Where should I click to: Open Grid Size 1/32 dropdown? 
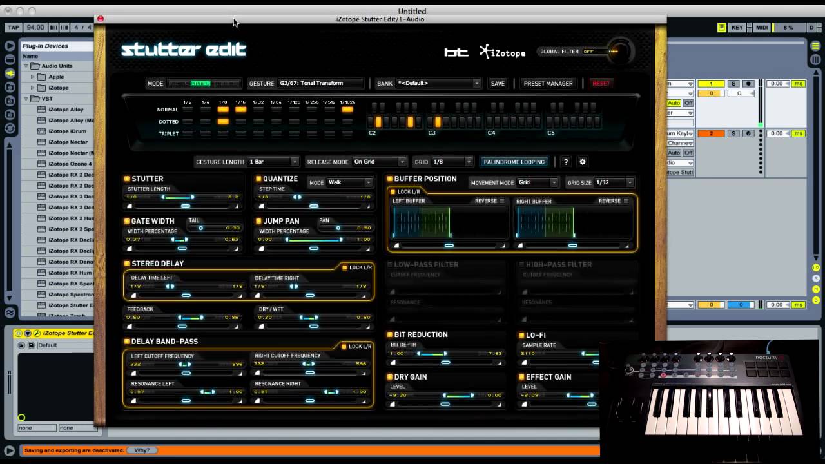pos(614,182)
